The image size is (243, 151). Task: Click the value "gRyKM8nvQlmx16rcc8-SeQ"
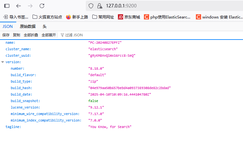point(112,56)
